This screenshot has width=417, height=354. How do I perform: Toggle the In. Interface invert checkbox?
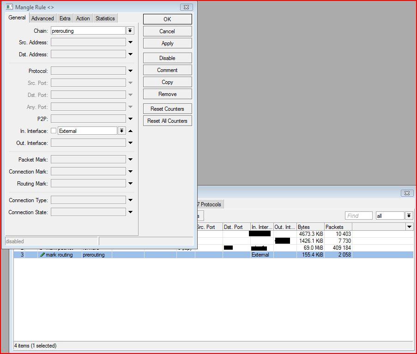pos(54,131)
